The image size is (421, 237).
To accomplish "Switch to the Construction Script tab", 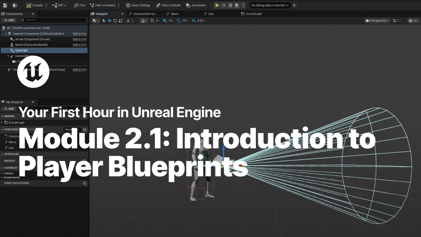I will tap(143, 14).
